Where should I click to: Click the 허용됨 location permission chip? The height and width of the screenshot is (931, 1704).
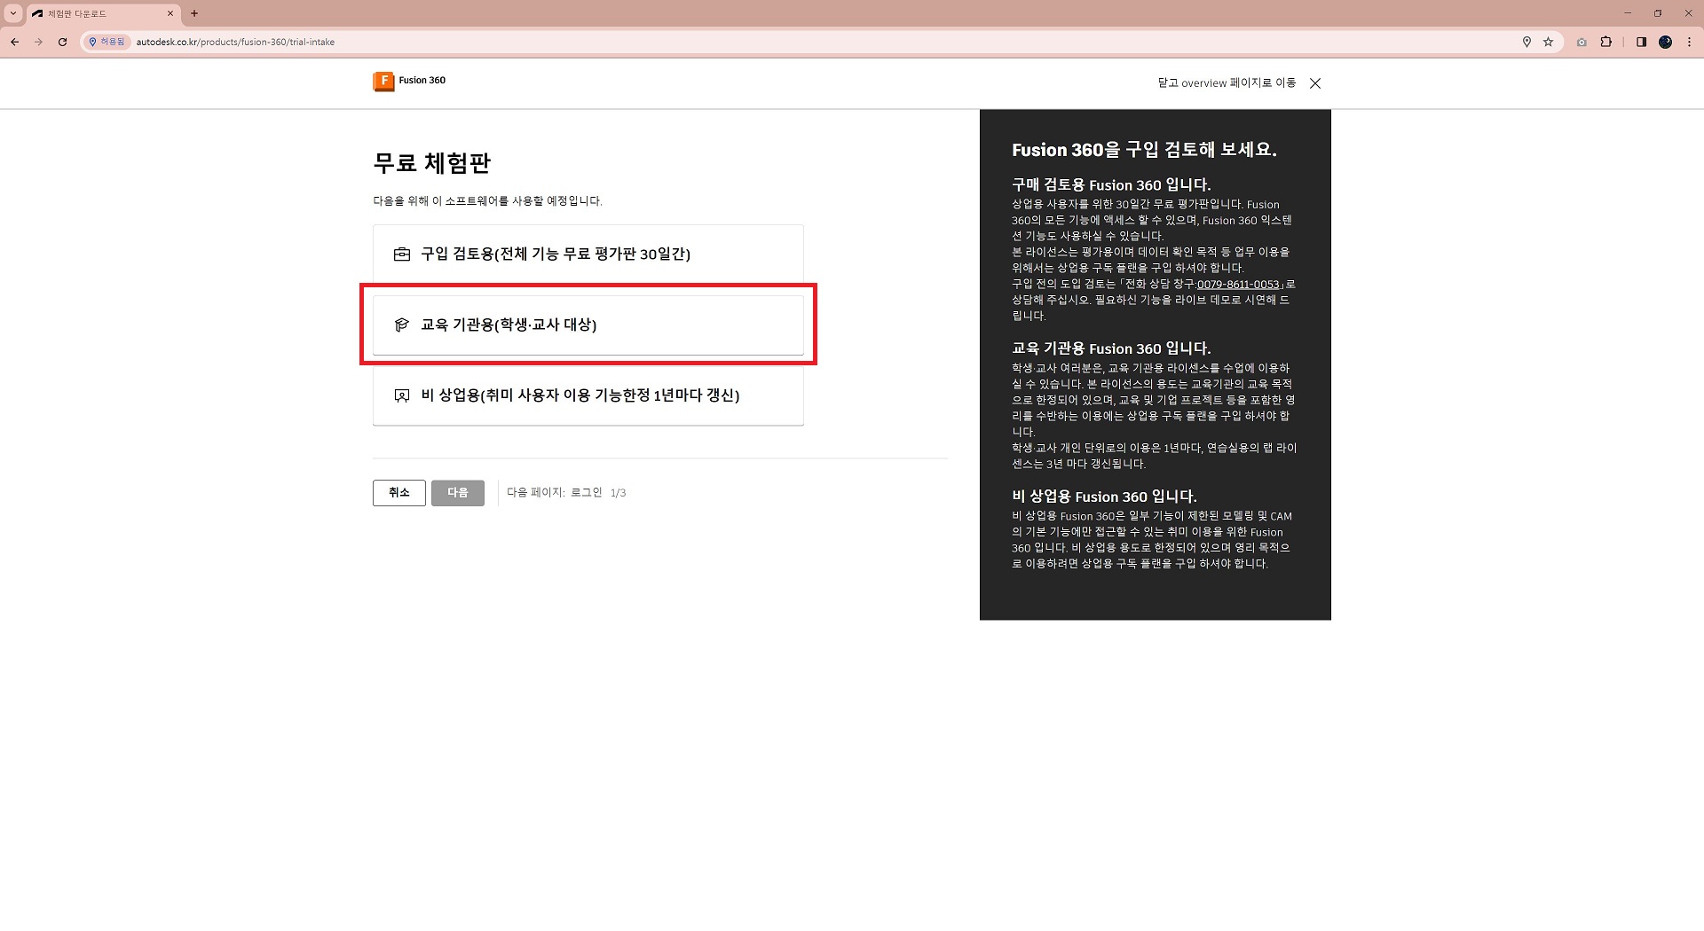point(107,42)
